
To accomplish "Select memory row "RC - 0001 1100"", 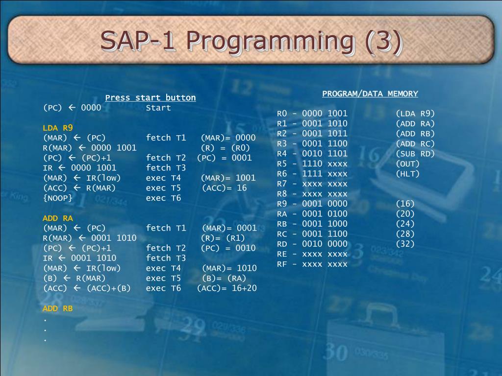I will tap(312, 234).
